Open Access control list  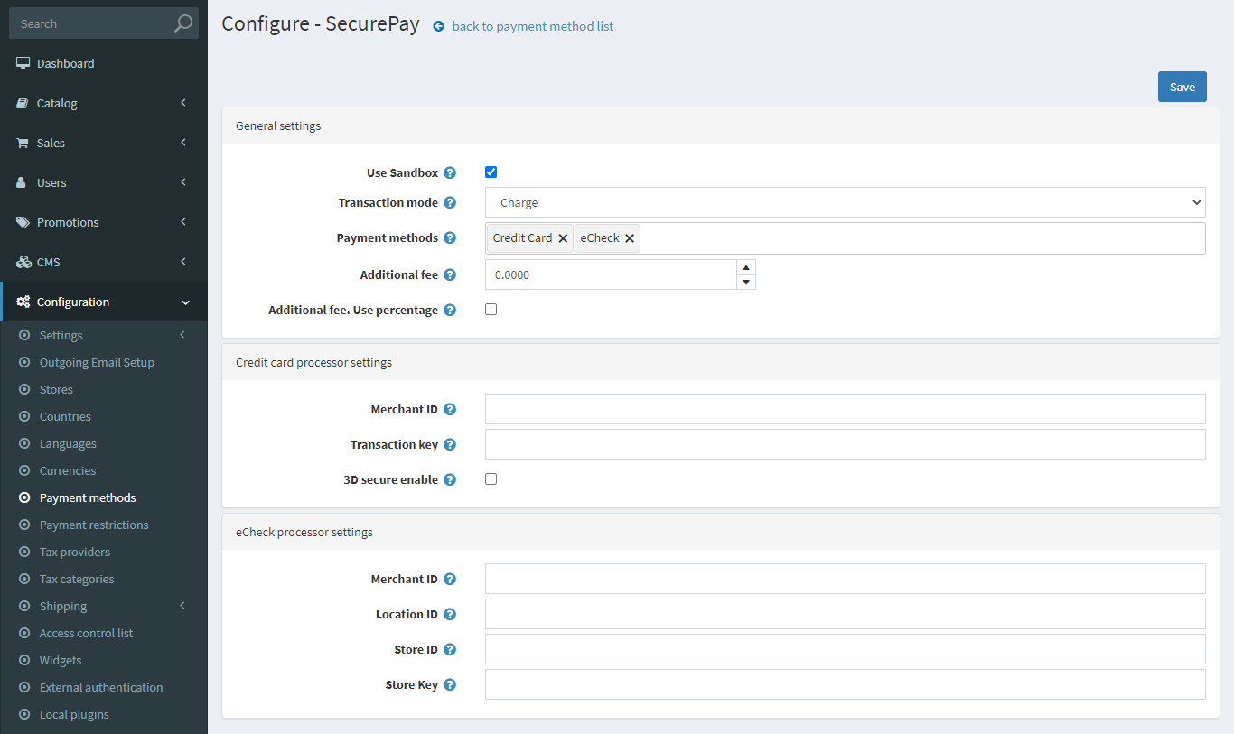pos(86,633)
